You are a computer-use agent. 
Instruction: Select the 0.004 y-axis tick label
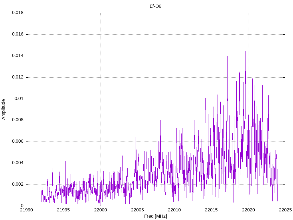[x=18, y=163]
